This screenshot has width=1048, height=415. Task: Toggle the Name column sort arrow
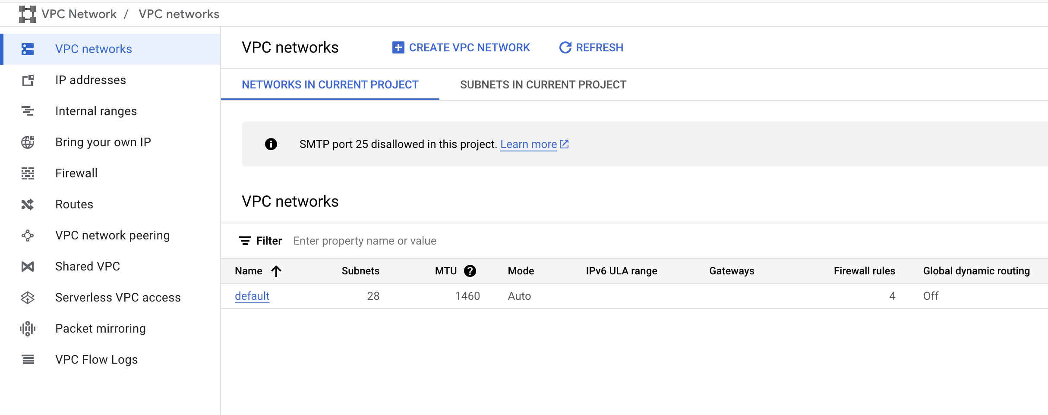click(x=276, y=271)
